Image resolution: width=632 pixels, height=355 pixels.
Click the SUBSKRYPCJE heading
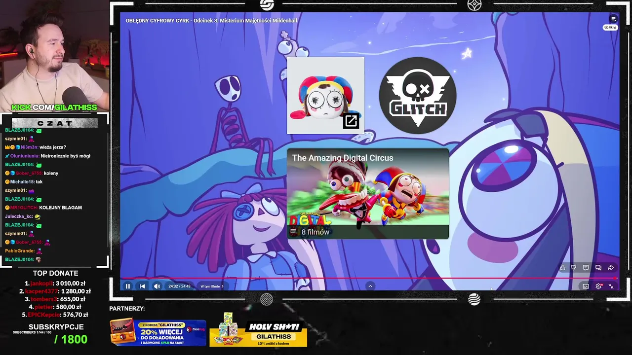click(x=56, y=327)
